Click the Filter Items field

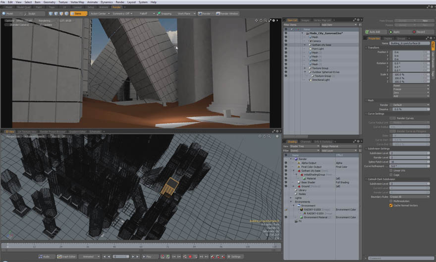coord(301,25)
